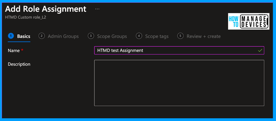Image resolution: width=276 pixels, height=121 pixels.
Task: Go to the Admin Groups step
Action: coord(59,36)
